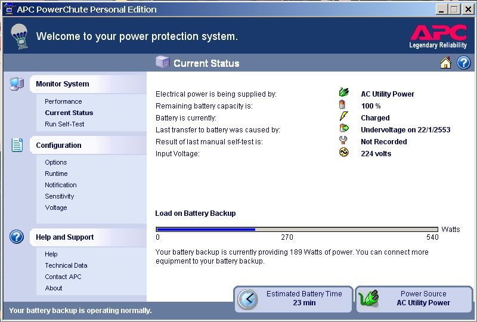This screenshot has width=477, height=322.
Task: Open Notification settings
Action: pos(61,185)
